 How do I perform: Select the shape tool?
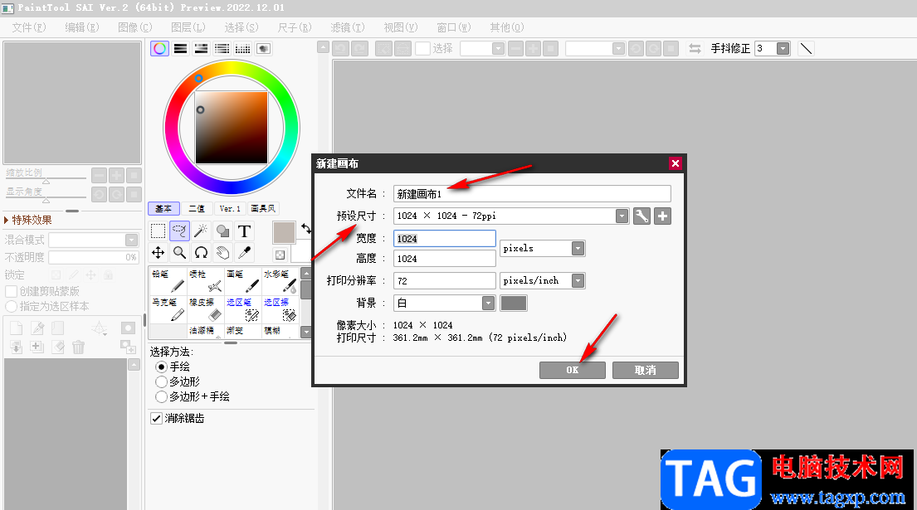click(x=222, y=231)
